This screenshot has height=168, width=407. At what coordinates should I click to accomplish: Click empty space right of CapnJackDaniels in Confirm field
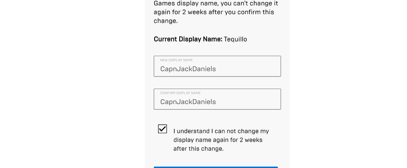[x=248, y=102]
